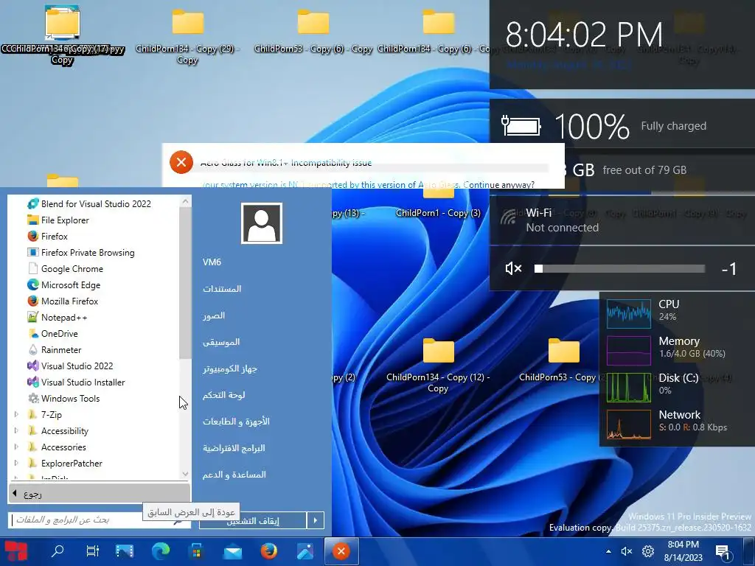Click the Aero Glass error dialog title
Viewport: 755px width, 566px height.
[x=286, y=163]
